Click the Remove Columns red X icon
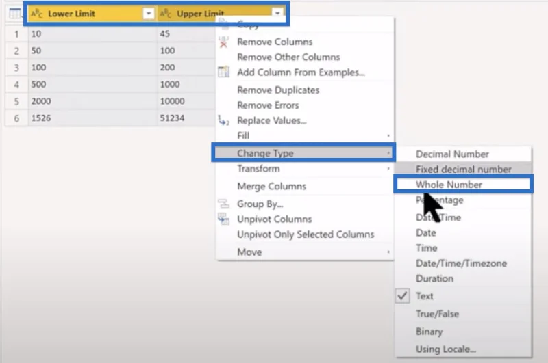This screenshot has height=363, width=548. click(224, 42)
